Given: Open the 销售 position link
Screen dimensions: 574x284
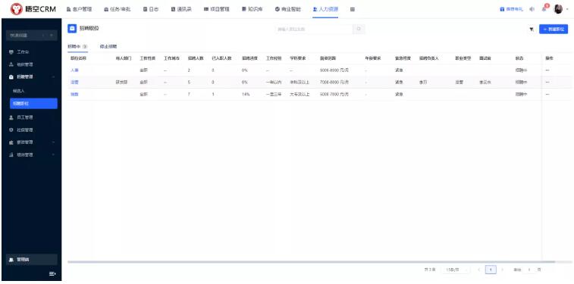Looking at the screenshot, I should coord(74,95).
